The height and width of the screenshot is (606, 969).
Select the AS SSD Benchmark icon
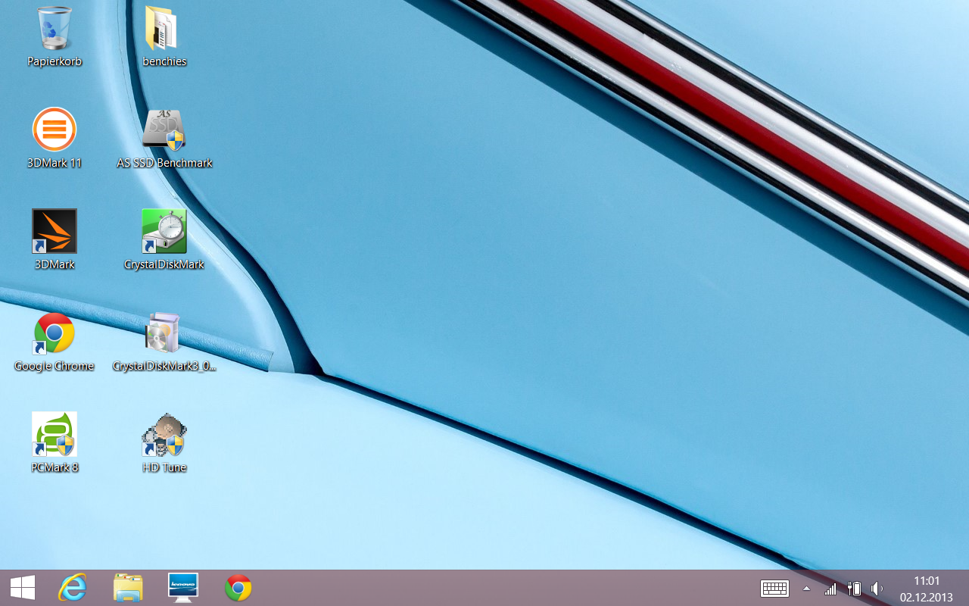164,130
